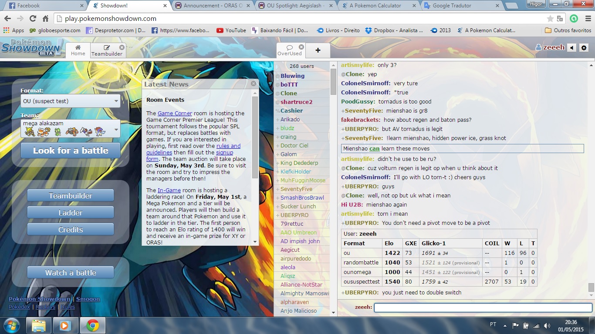Close the Teambuilder tab
Viewport: 595px width, 334px height.
click(122, 47)
